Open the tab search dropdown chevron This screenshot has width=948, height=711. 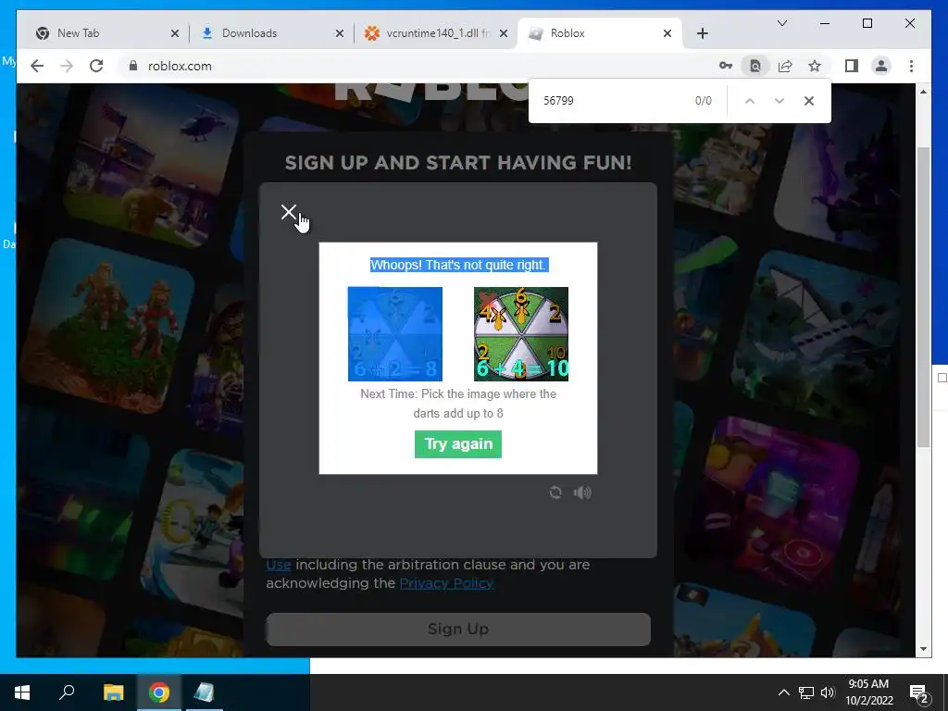pos(781,23)
